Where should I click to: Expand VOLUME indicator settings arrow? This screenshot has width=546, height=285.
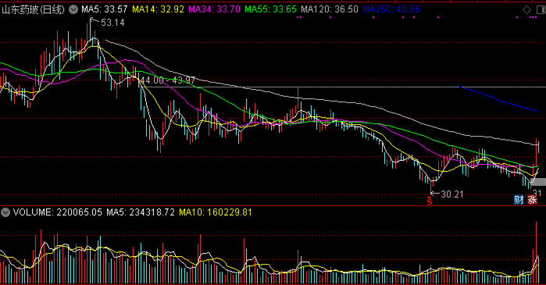[5, 212]
